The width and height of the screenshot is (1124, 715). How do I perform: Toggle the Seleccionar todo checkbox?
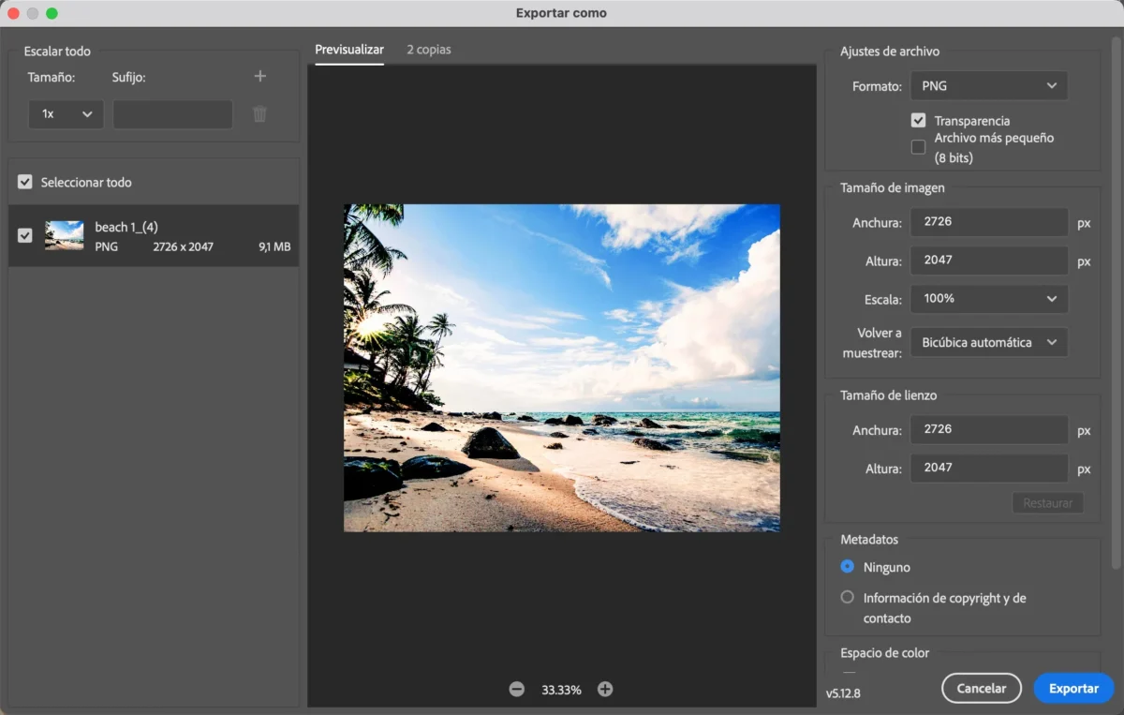pos(25,183)
